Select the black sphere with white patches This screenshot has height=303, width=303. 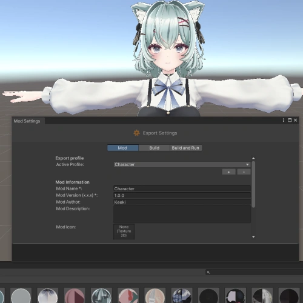pos(235,296)
